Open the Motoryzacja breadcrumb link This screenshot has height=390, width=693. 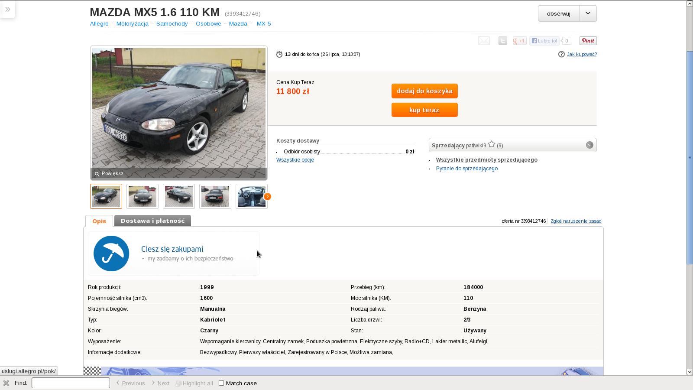pos(133,24)
